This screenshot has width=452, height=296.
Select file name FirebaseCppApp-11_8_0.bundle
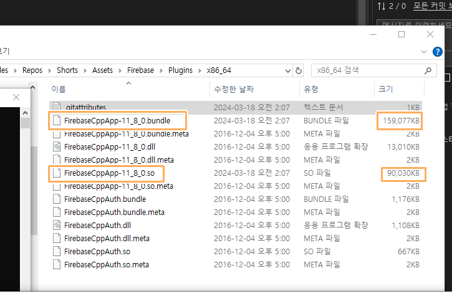coord(117,121)
